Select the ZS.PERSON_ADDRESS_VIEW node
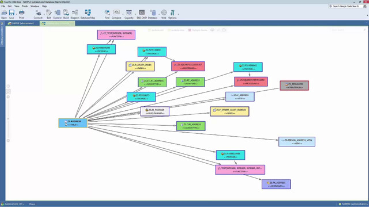Image resolution: width=369 pixels, height=207 pixels. click(297, 141)
